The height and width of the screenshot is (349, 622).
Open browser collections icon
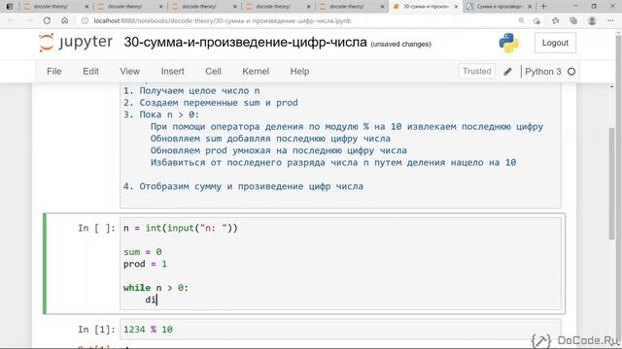(573, 20)
